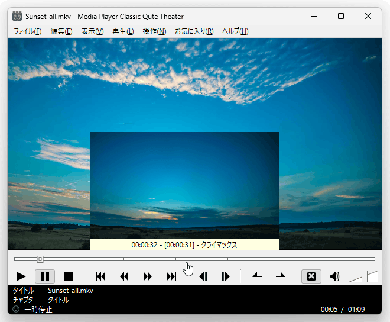Skip to the previous chapter
The width and height of the screenshot is (390, 322).
[100, 276]
